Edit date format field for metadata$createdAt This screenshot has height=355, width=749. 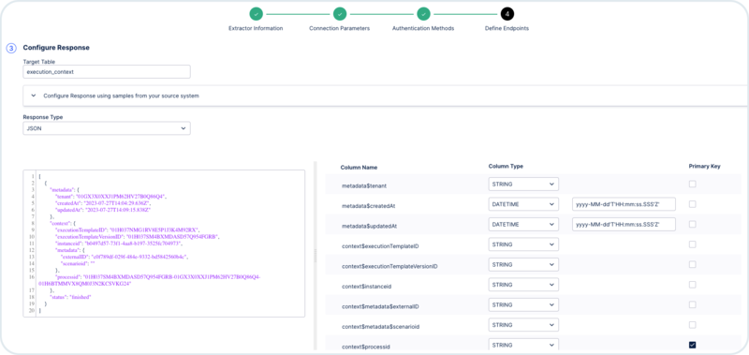click(x=624, y=204)
